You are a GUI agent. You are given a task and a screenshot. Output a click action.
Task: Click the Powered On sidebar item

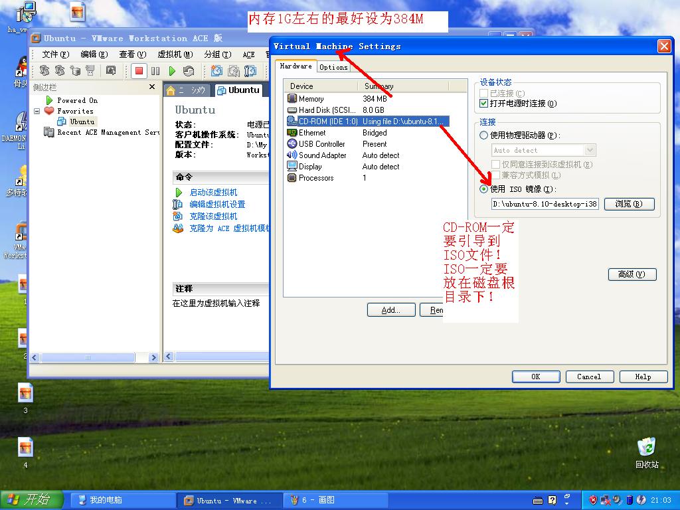(72, 100)
